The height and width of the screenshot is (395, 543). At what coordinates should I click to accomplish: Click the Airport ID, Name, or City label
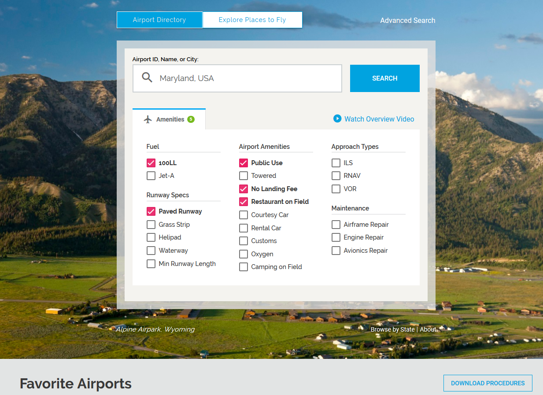[x=166, y=59]
